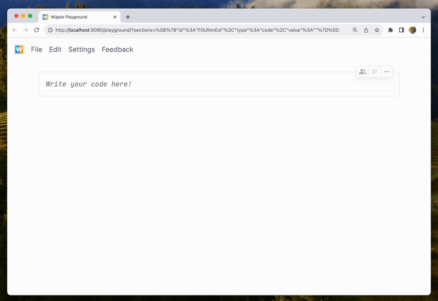
Task: Open the zoom magnifier in address bar
Action: [355, 30]
